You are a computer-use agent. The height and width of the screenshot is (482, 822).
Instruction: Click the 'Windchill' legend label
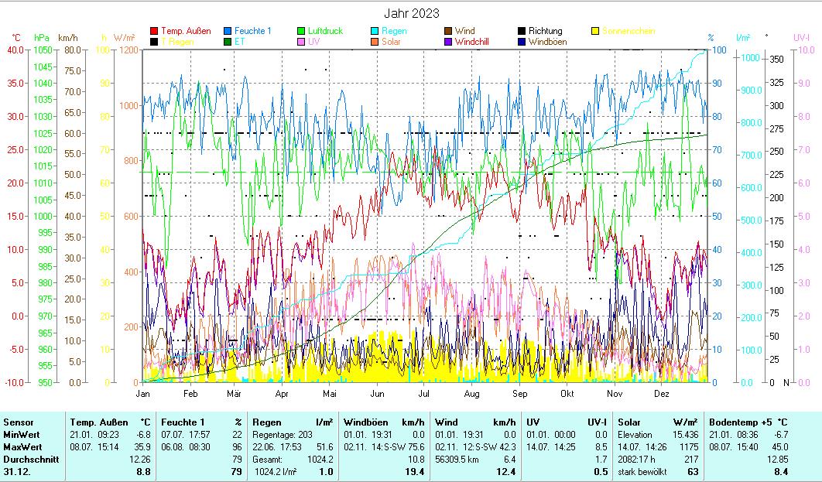[472, 42]
